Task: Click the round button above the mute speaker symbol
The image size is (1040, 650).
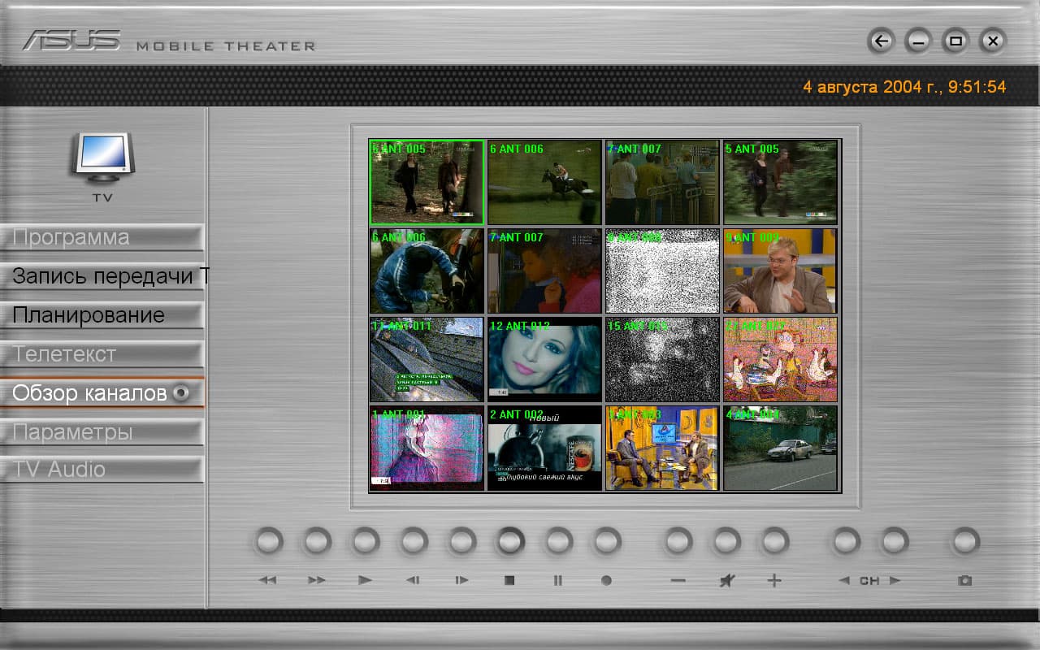Action: point(726,541)
